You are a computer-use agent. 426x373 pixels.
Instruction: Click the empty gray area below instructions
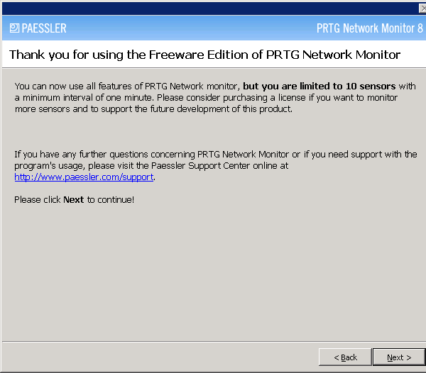(x=212, y=272)
